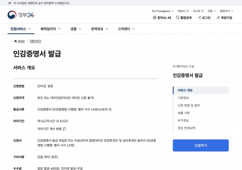242x170 pixels.
Task: Click 서비스 개요 section heading
Action: pyautogui.click(x=24, y=68)
